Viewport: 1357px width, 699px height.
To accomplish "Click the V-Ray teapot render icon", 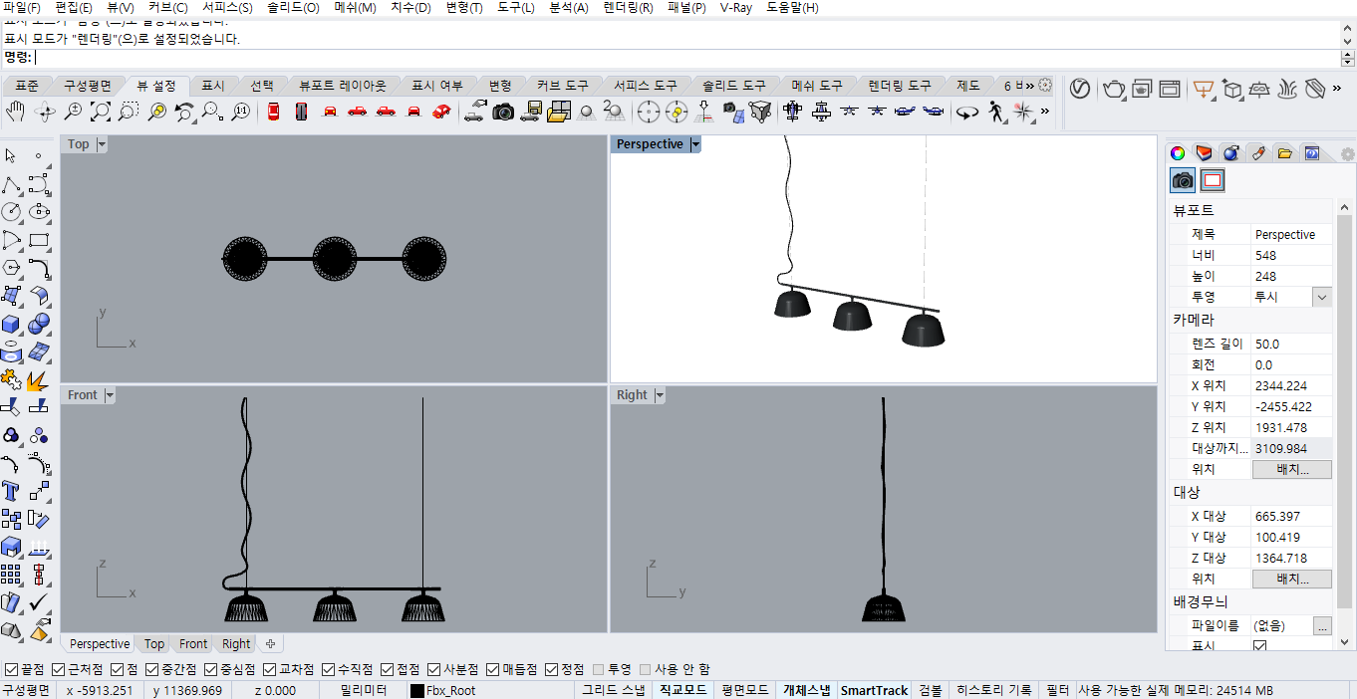I will point(1113,90).
